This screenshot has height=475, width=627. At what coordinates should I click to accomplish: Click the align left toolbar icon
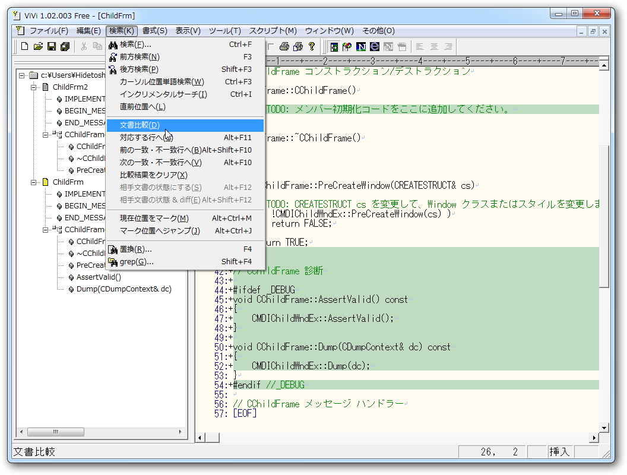point(419,47)
